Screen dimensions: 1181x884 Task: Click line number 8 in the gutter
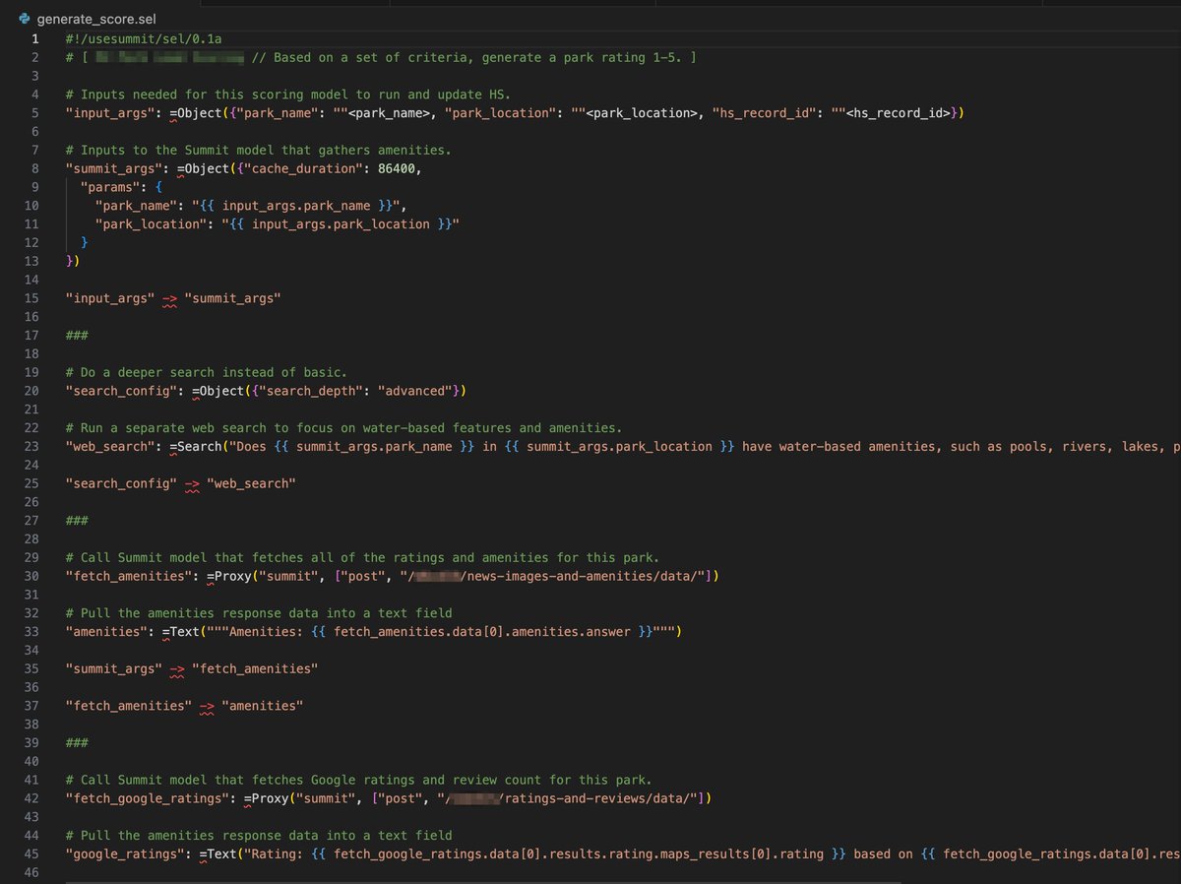tap(34, 168)
